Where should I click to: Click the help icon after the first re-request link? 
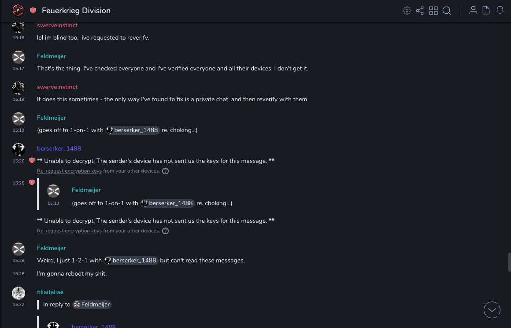pyautogui.click(x=166, y=171)
